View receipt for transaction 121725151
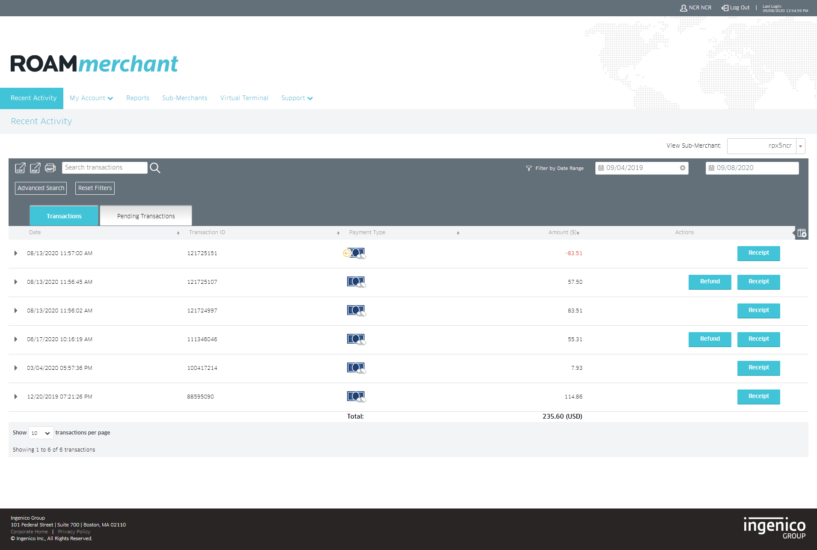 (x=759, y=253)
